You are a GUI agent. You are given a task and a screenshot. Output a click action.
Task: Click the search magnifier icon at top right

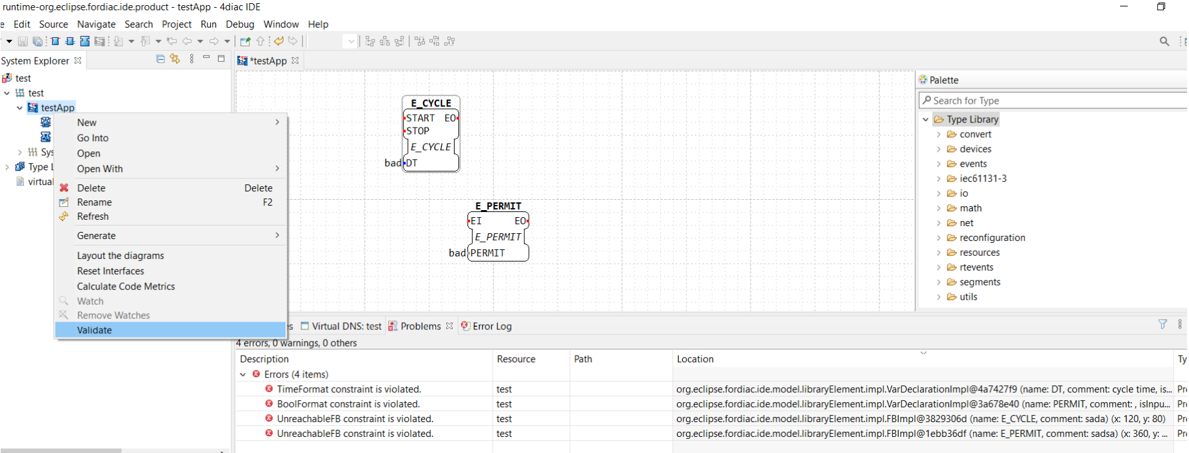coord(1164,41)
